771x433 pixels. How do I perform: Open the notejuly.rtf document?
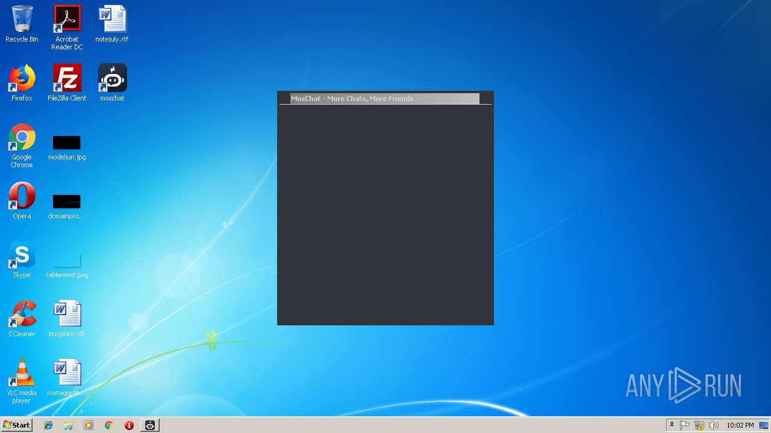112,24
